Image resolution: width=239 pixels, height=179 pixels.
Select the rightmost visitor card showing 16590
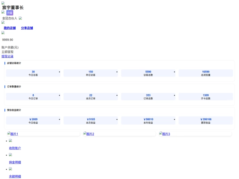pyautogui.click(x=206, y=73)
